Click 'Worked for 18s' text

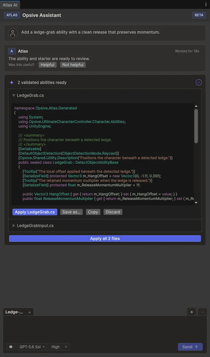(187, 51)
